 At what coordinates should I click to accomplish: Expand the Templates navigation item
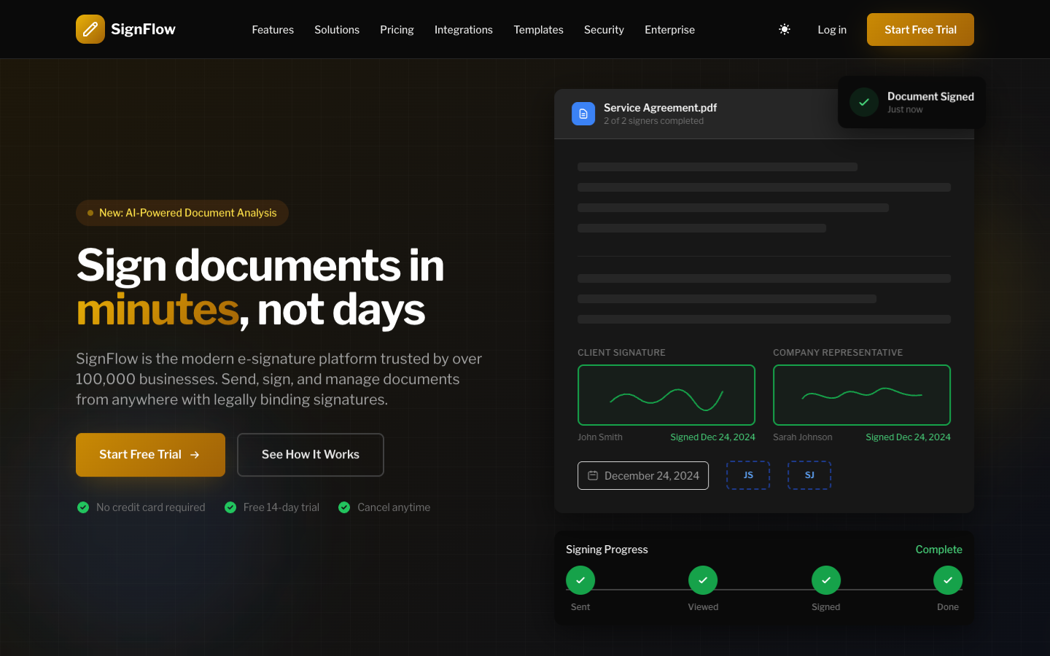(x=538, y=29)
